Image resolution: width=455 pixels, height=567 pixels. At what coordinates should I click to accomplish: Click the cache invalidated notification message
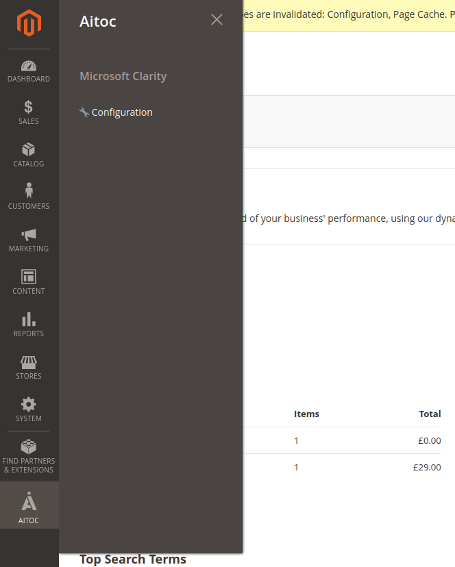point(349,14)
